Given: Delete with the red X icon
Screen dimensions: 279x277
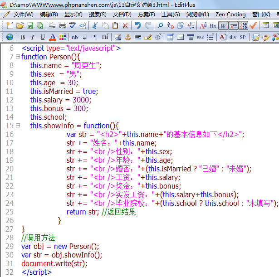Looking at the screenshot, I should click(125, 25).
